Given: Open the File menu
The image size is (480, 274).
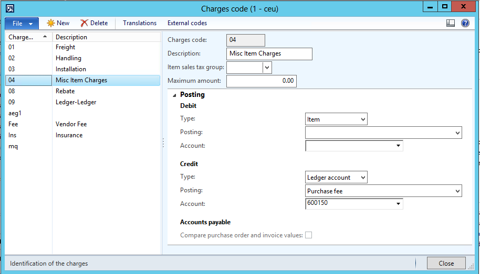Looking at the screenshot, I should pos(22,23).
